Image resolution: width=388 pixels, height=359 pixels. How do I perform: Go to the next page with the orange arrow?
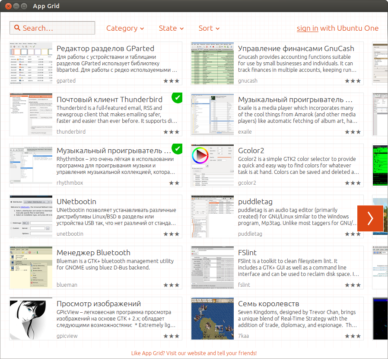click(x=370, y=218)
